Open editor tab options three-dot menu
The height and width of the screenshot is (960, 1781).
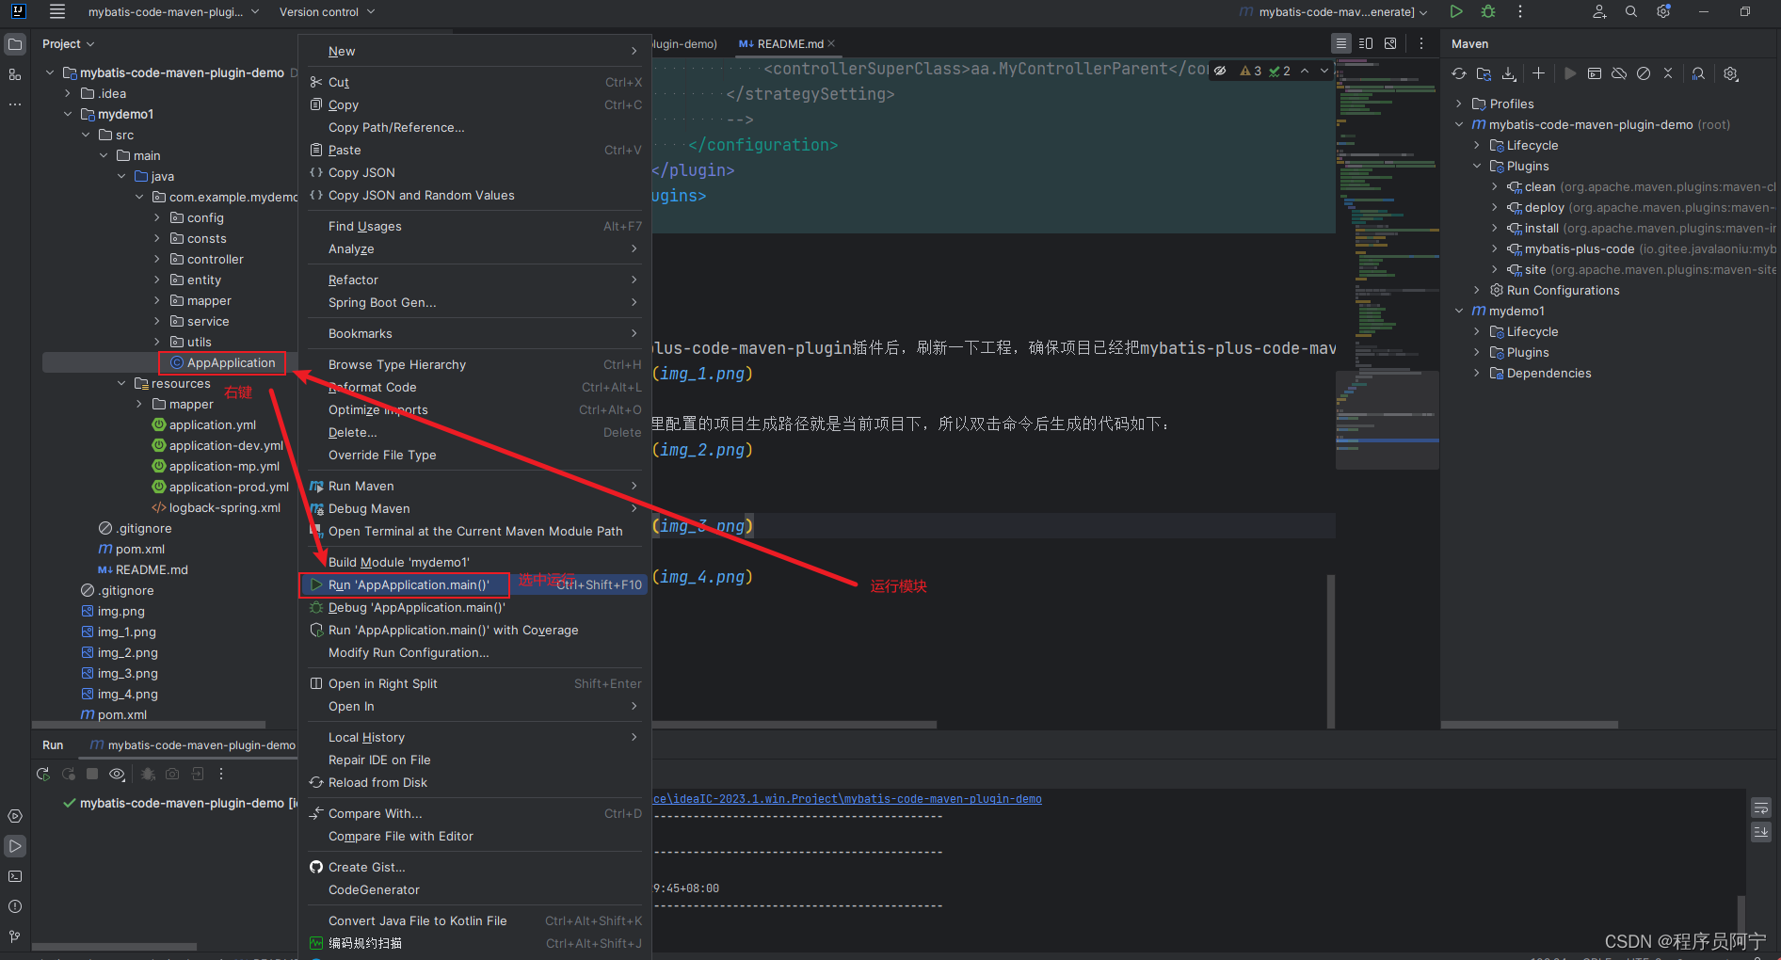pyautogui.click(x=1421, y=43)
